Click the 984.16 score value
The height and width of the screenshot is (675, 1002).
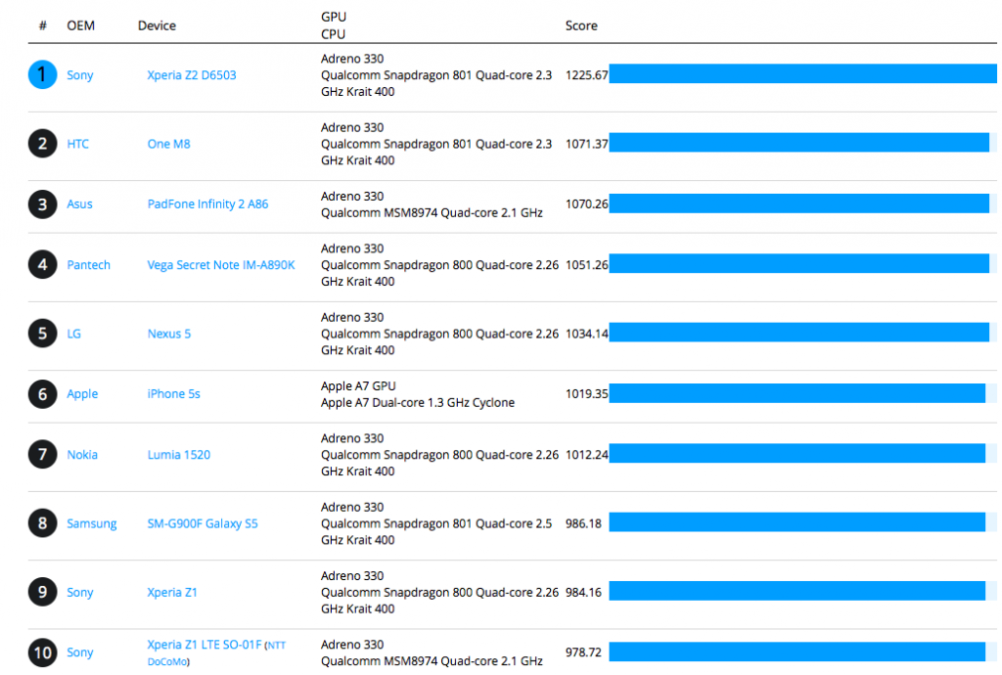tap(583, 593)
